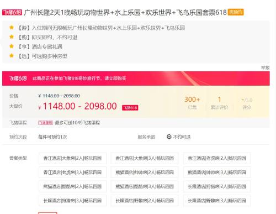276x214 pixels.
Task: Click the 300+ 已售 sold count
Action: pyautogui.click(x=192, y=103)
